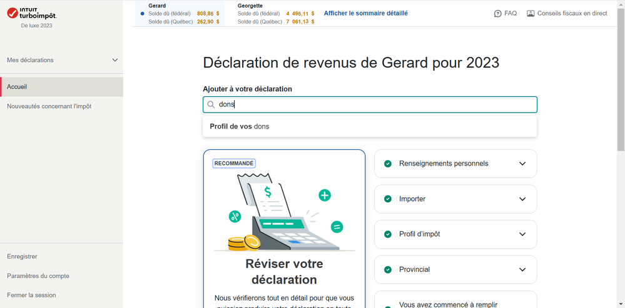Click the magnifying glass search icon
Screen dimensions: 625x308
click(211, 105)
